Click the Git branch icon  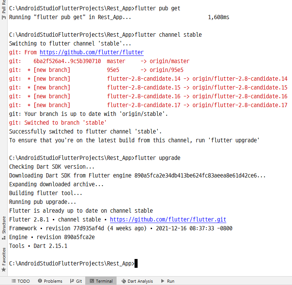coord(72,281)
